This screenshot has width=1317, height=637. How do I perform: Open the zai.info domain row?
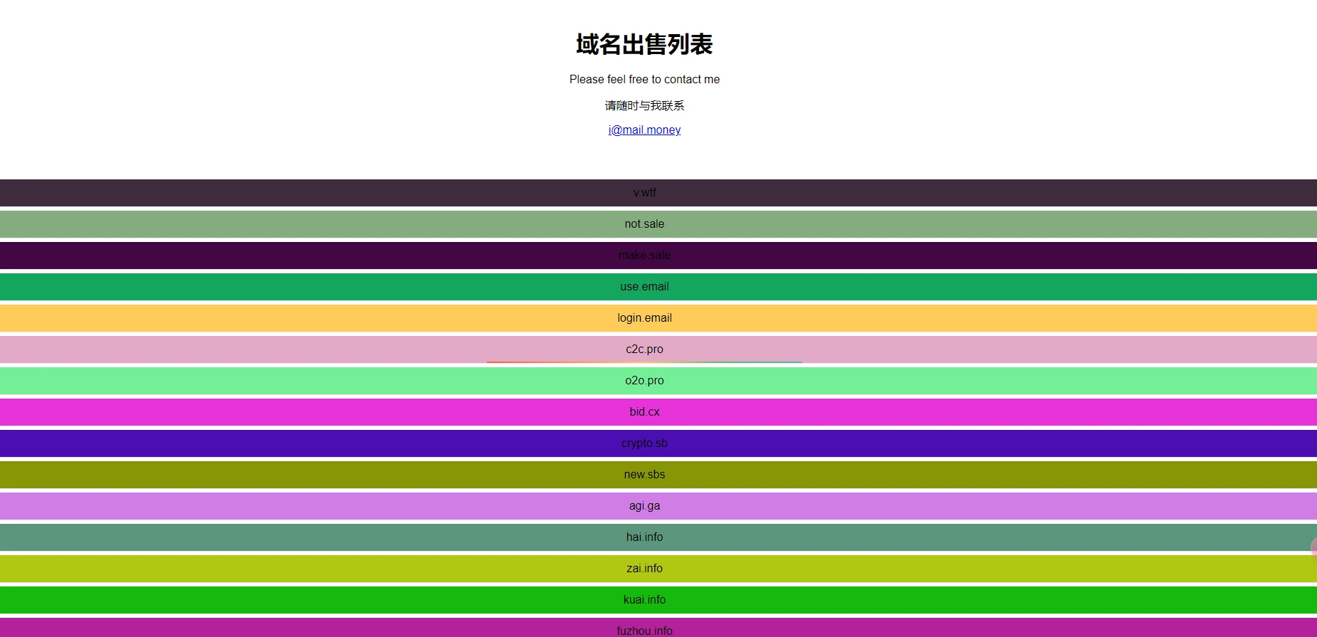click(x=644, y=569)
